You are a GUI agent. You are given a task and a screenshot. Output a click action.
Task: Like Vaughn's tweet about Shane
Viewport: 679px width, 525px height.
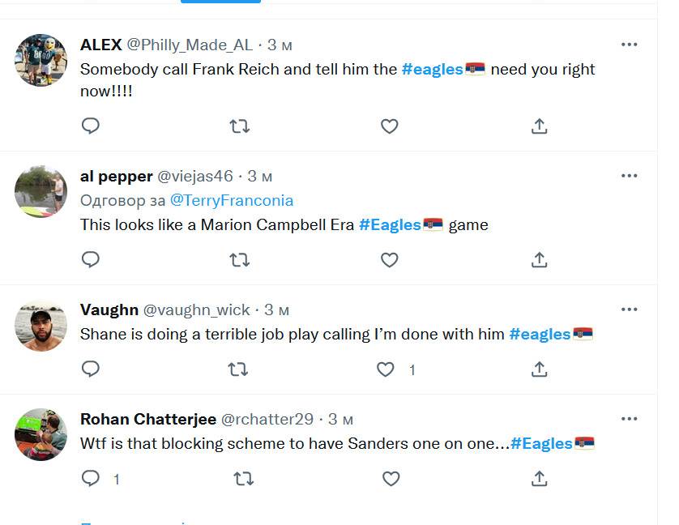click(386, 369)
